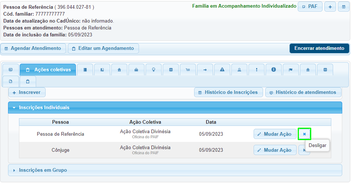Click the X button in the Cônjuge row
This screenshot has width=351, height=183.
(x=304, y=150)
